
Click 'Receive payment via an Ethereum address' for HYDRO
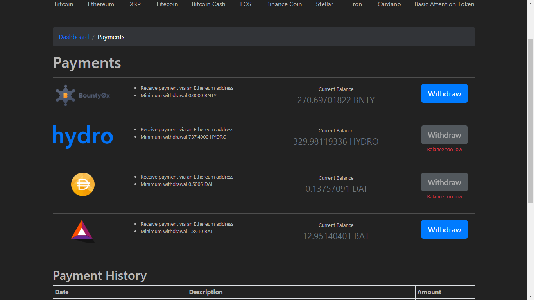[x=187, y=130]
